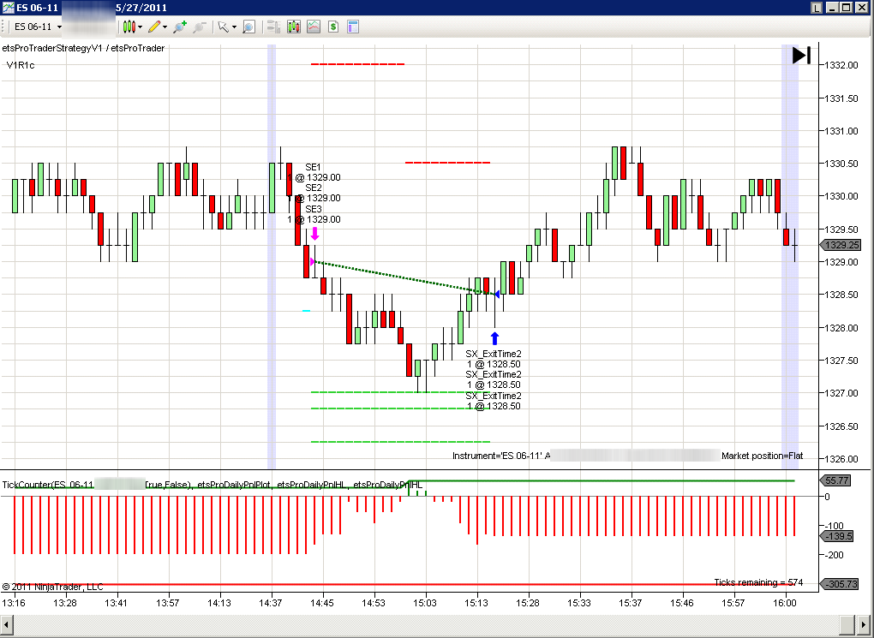Click the dotted green trade connector line

tap(404, 277)
